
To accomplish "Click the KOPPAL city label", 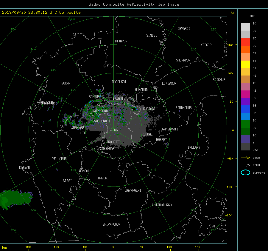I will [x=147, y=134].
